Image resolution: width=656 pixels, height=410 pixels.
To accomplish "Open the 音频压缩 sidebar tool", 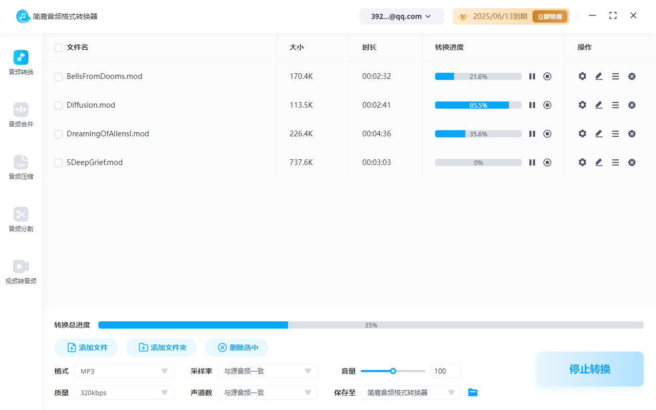I will (21, 167).
